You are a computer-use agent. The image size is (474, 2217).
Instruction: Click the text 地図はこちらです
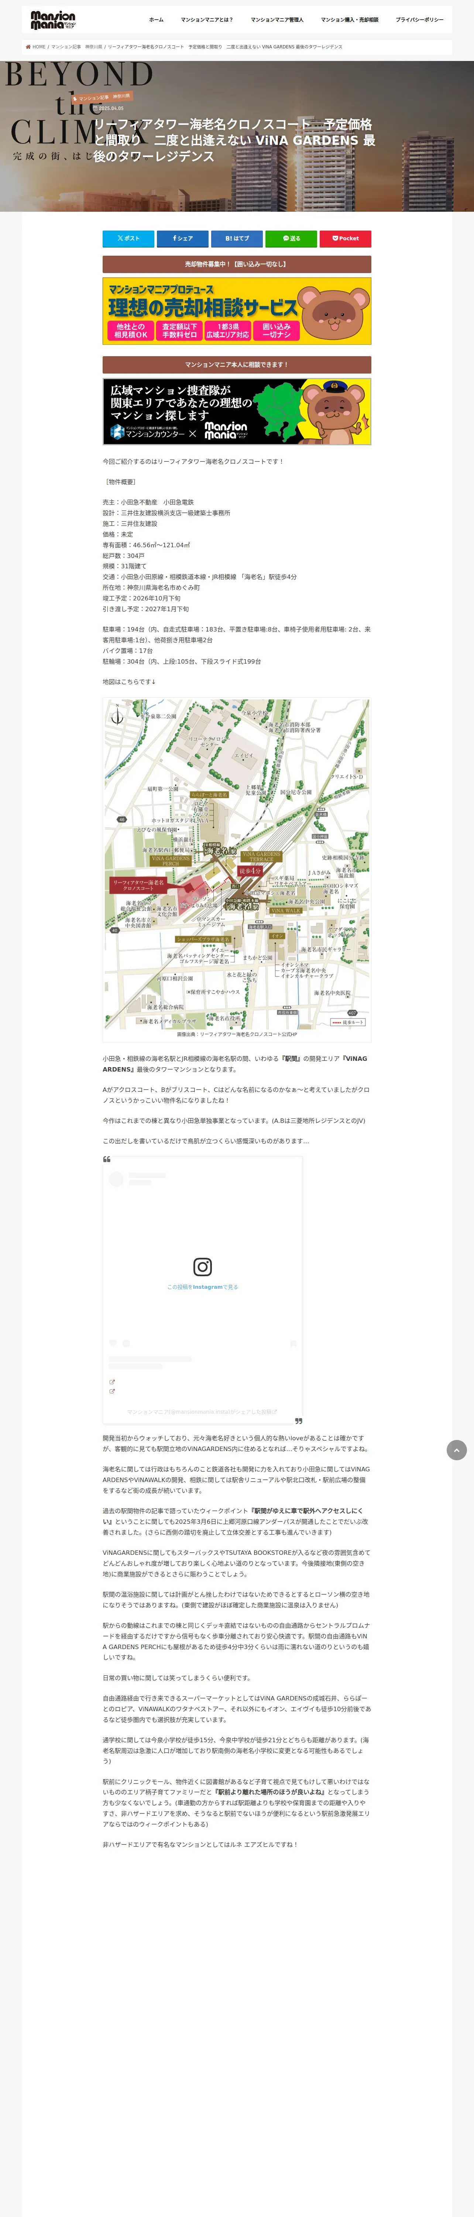[129, 682]
